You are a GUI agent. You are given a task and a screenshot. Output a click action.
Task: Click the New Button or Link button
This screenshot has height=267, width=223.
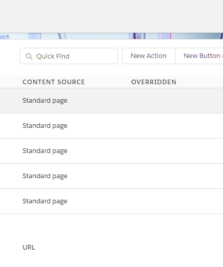click(x=199, y=56)
